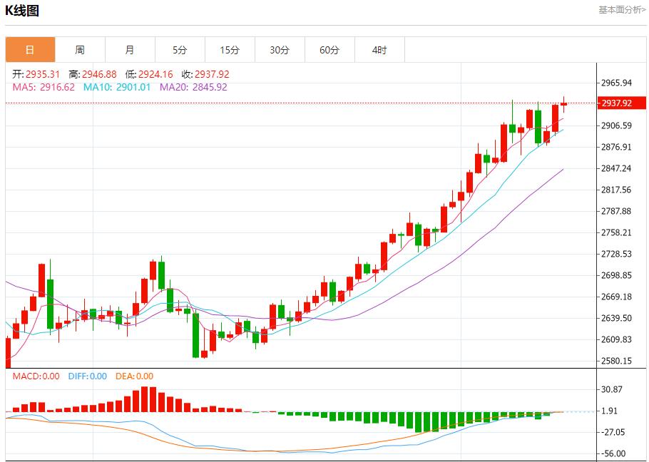Click the MA10 legend value
Viewport: 649px width, 462px height.
click(x=117, y=87)
